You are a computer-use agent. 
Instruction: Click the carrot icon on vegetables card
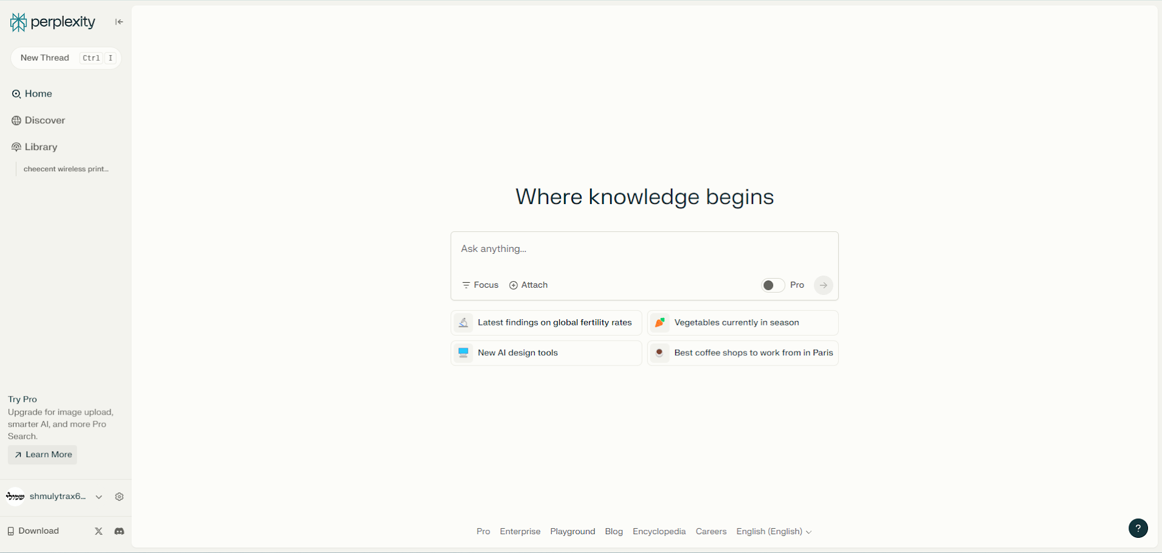click(x=659, y=323)
